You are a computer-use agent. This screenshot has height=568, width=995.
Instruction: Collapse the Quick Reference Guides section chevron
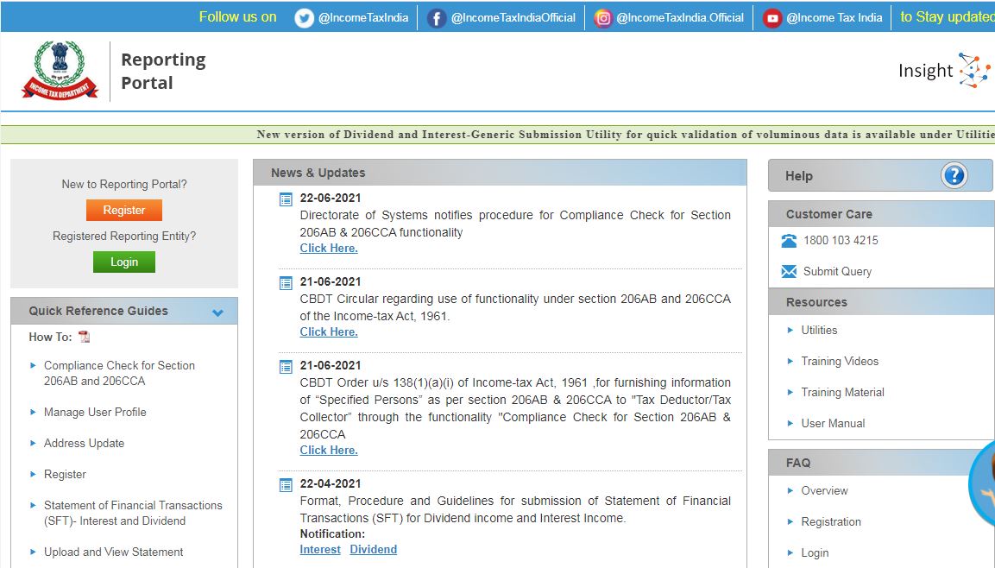217,311
